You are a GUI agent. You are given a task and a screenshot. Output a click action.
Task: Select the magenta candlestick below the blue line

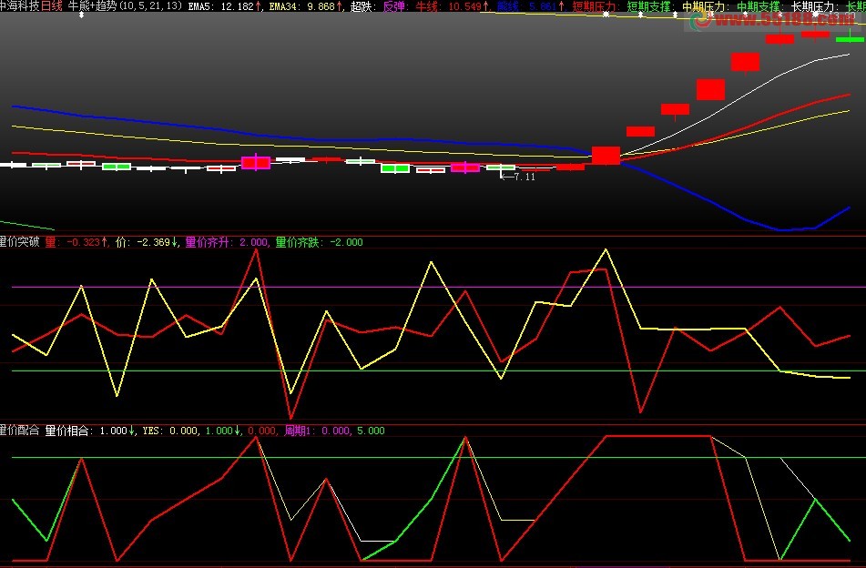coord(255,163)
